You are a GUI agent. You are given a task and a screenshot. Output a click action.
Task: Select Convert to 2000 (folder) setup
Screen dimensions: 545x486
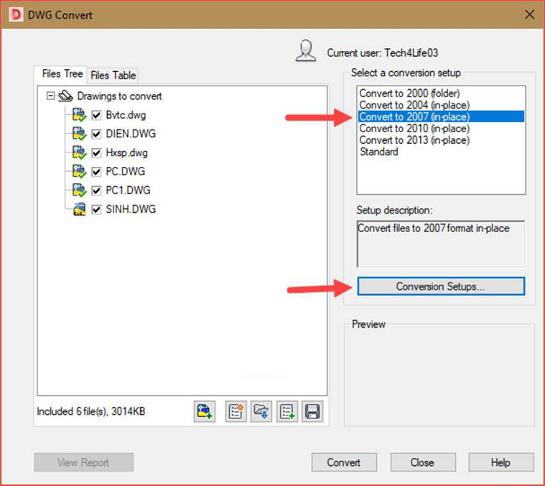441,93
